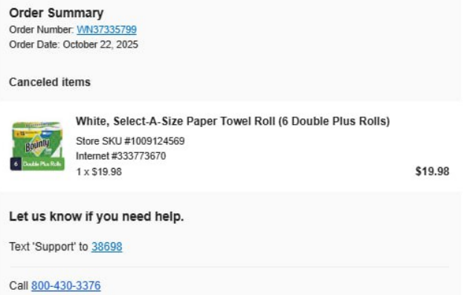Click the 'Call' label before phone number
Viewport: 470px width, 295px height.
[x=19, y=286]
